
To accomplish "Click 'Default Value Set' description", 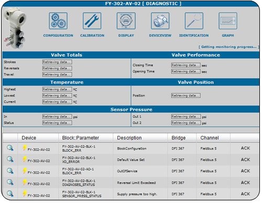I will 131,160.
